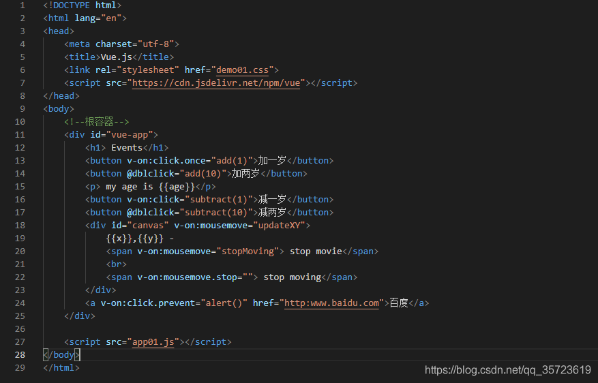Click the id="canvas" attribute

(140, 225)
